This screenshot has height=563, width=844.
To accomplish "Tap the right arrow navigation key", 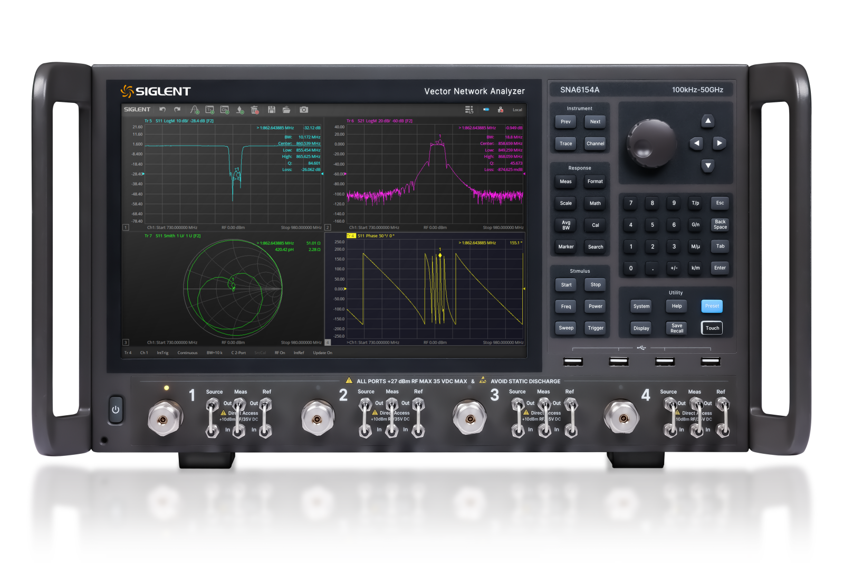I will click(x=719, y=143).
